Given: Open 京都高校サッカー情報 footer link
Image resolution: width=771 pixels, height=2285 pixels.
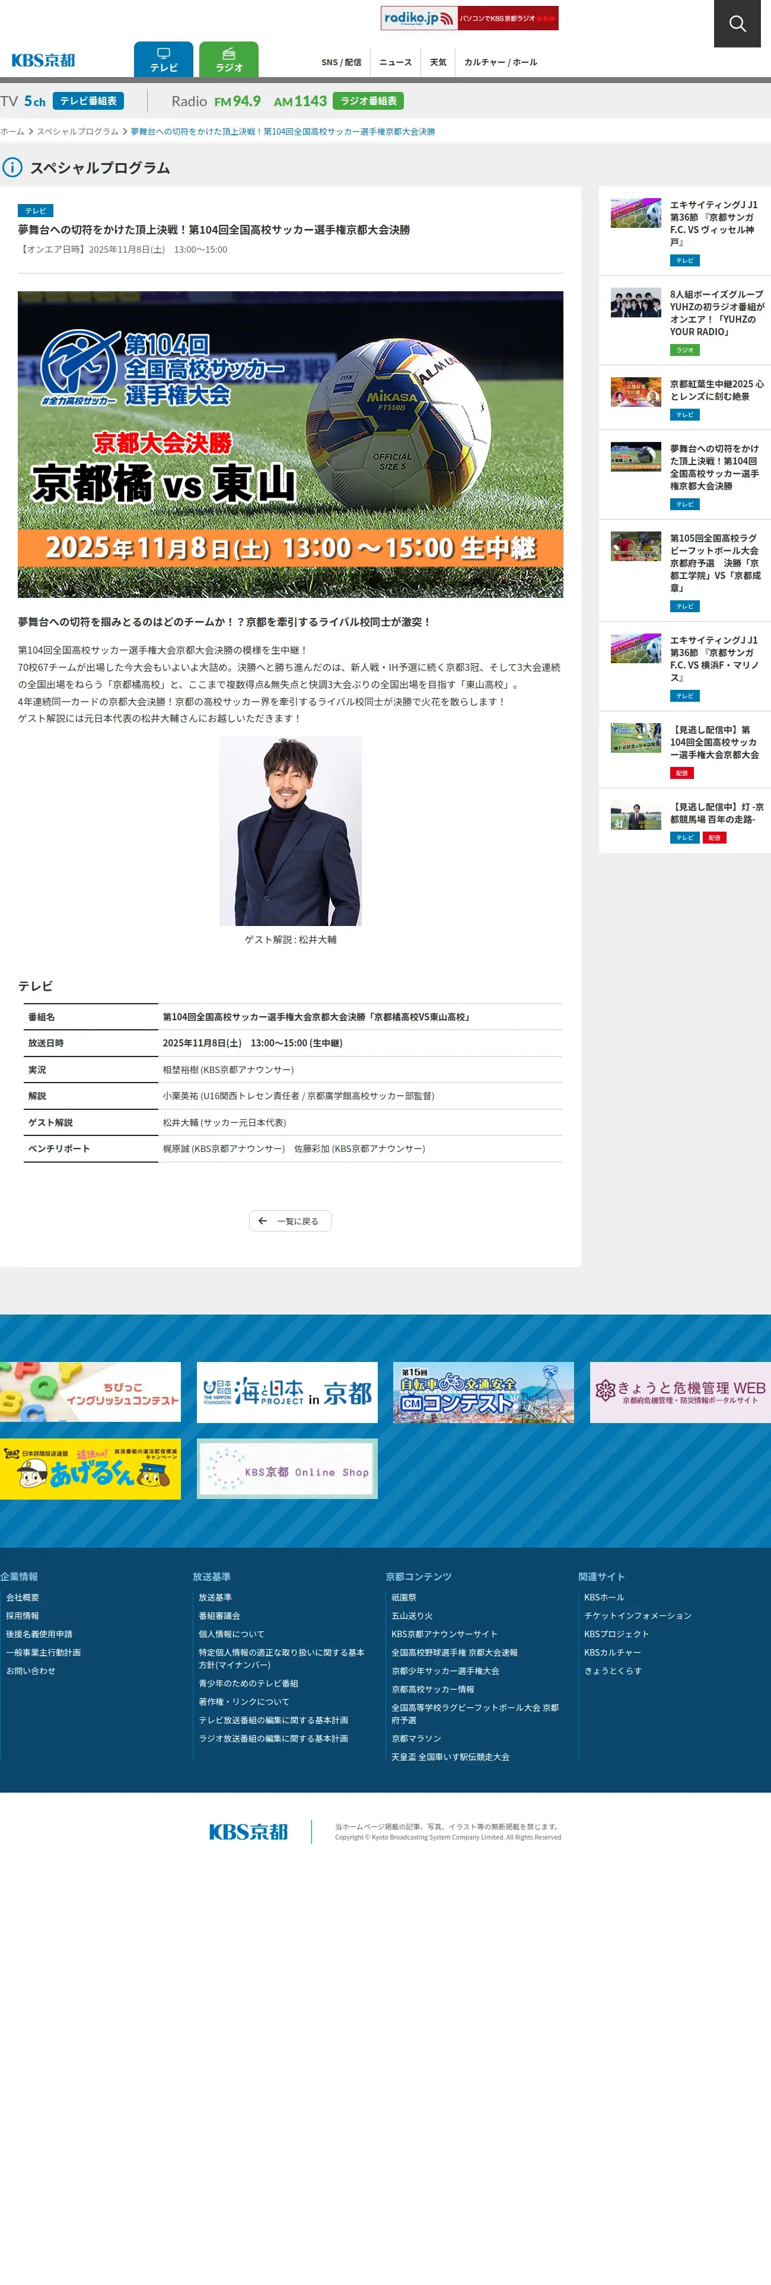Looking at the screenshot, I should click(x=432, y=1689).
